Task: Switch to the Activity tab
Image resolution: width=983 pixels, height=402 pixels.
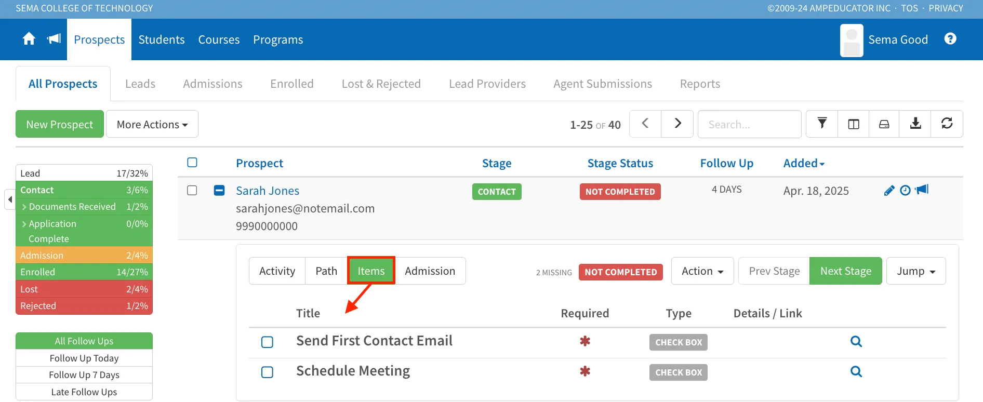Action: pos(277,271)
